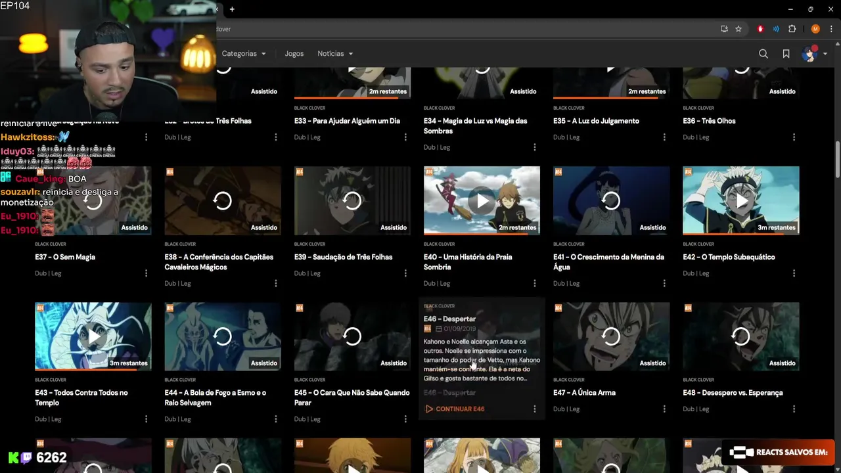
Task: Replay the E48 episode thumbnail
Action: point(741,336)
